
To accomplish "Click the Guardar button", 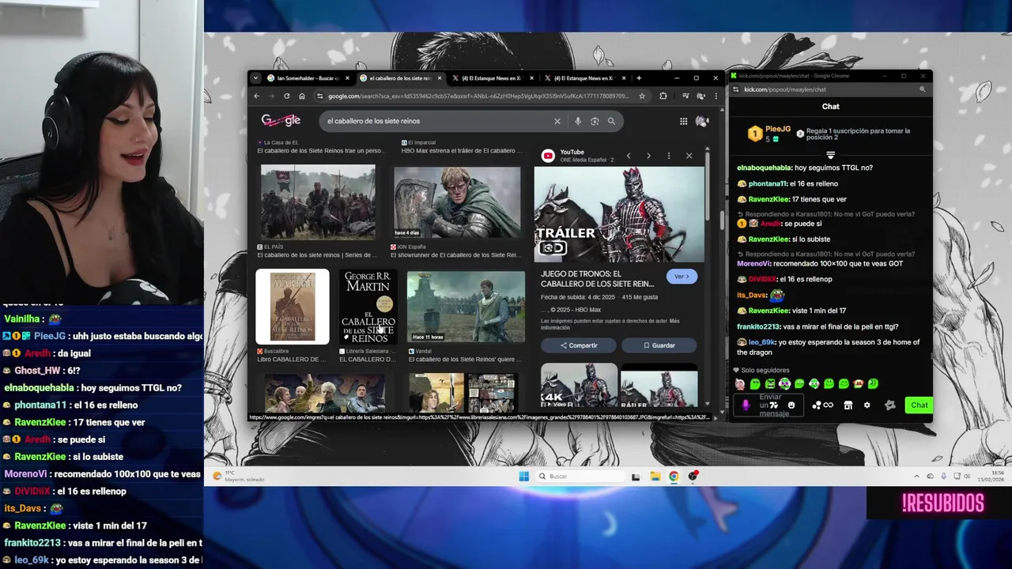I will tap(659, 345).
